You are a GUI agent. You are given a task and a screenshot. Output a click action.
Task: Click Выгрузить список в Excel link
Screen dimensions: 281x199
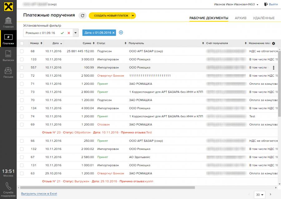[x=39, y=194]
